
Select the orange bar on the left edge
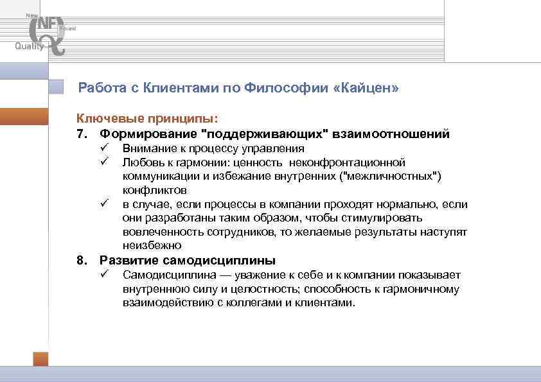click(23, 117)
